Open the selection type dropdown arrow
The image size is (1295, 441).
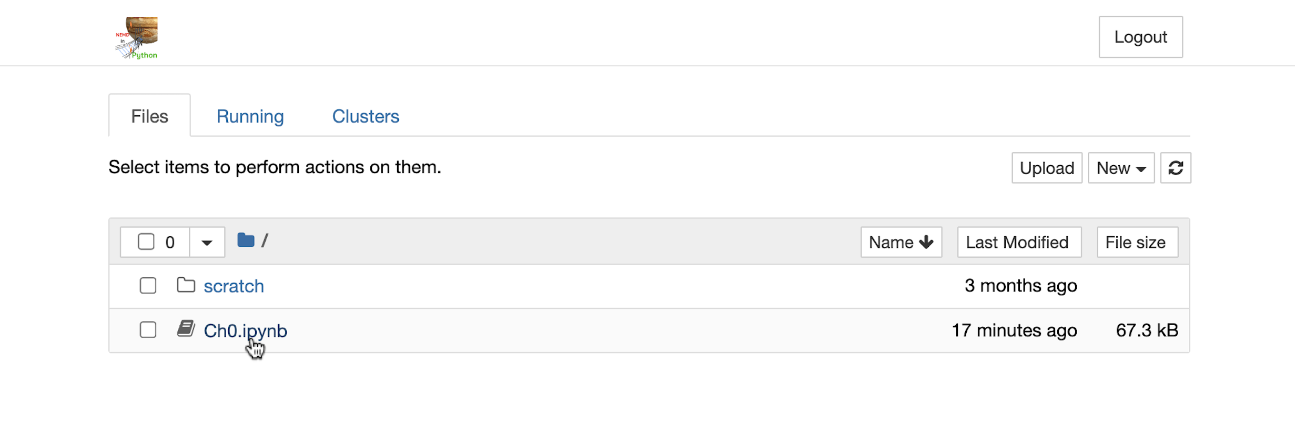207,243
